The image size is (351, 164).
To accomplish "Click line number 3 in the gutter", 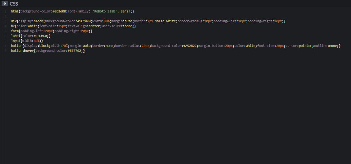I will click(x=5, y=21).
